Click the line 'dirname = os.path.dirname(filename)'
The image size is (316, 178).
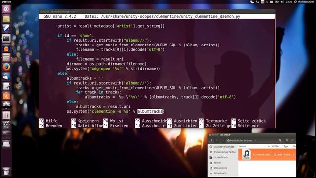[107, 64]
